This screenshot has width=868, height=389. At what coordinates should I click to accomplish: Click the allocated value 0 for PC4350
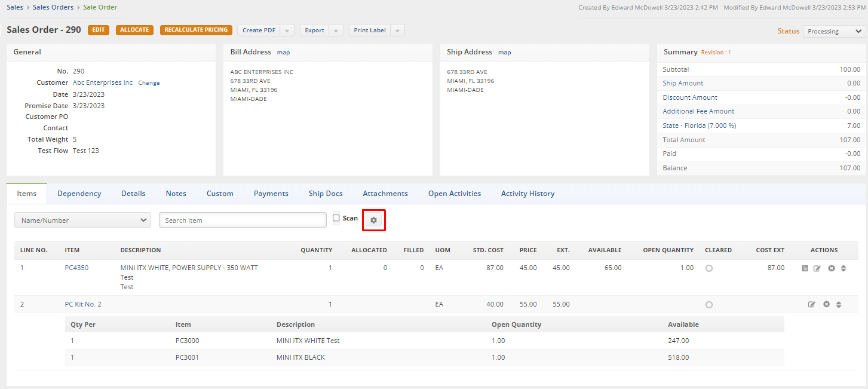click(385, 268)
